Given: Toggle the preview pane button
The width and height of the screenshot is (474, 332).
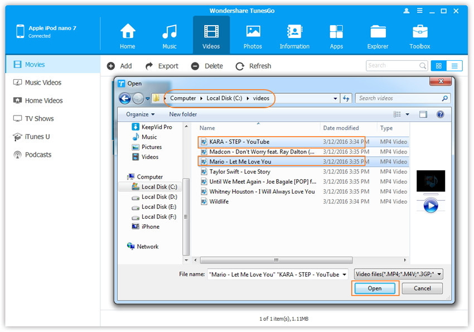Looking at the screenshot, I should pyautogui.click(x=423, y=114).
